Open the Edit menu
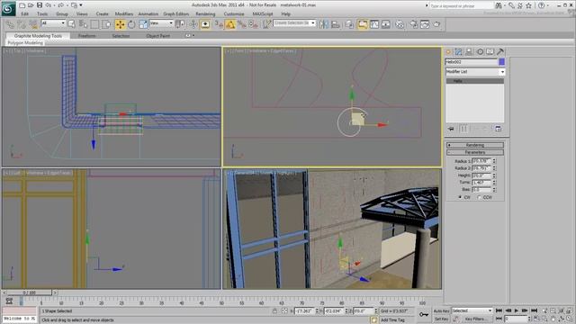The width and height of the screenshot is (576, 324). coord(24,14)
